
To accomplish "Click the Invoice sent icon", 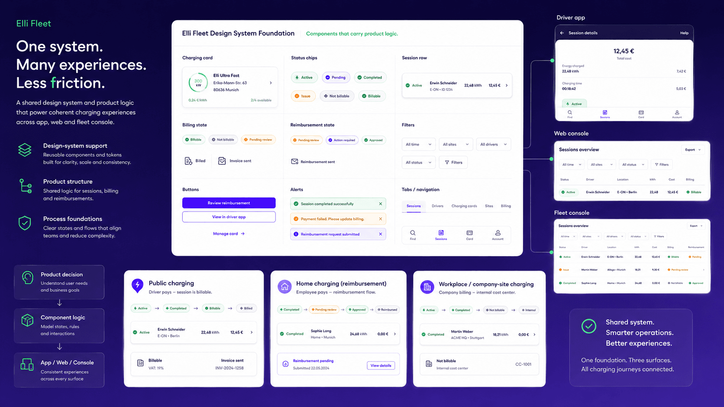I will [x=222, y=161].
